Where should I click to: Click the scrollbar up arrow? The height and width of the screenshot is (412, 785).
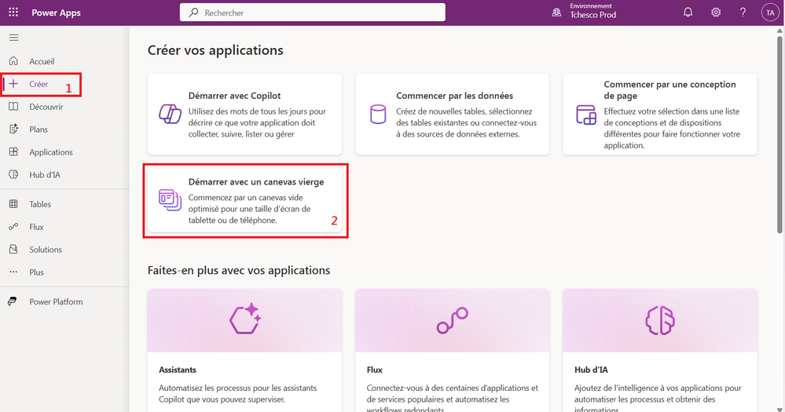pos(779,31)
